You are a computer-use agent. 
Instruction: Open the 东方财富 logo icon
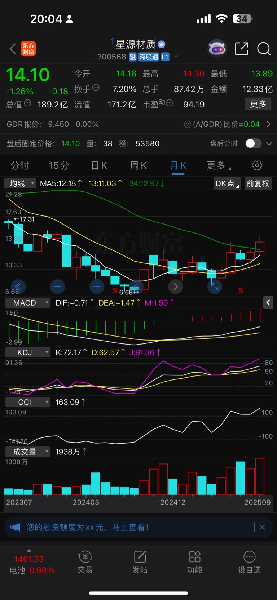[28, 49]
